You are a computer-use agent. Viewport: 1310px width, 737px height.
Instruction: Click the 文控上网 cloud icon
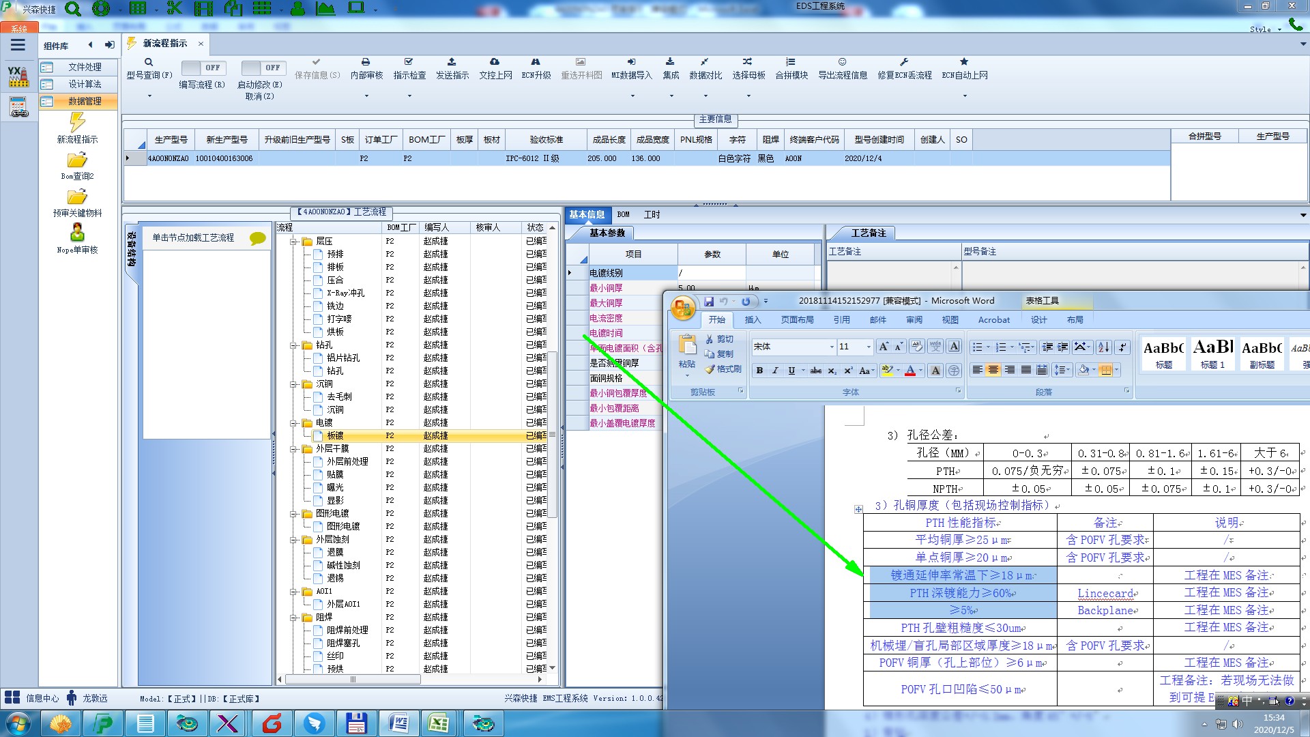click(x=495, y=62)
